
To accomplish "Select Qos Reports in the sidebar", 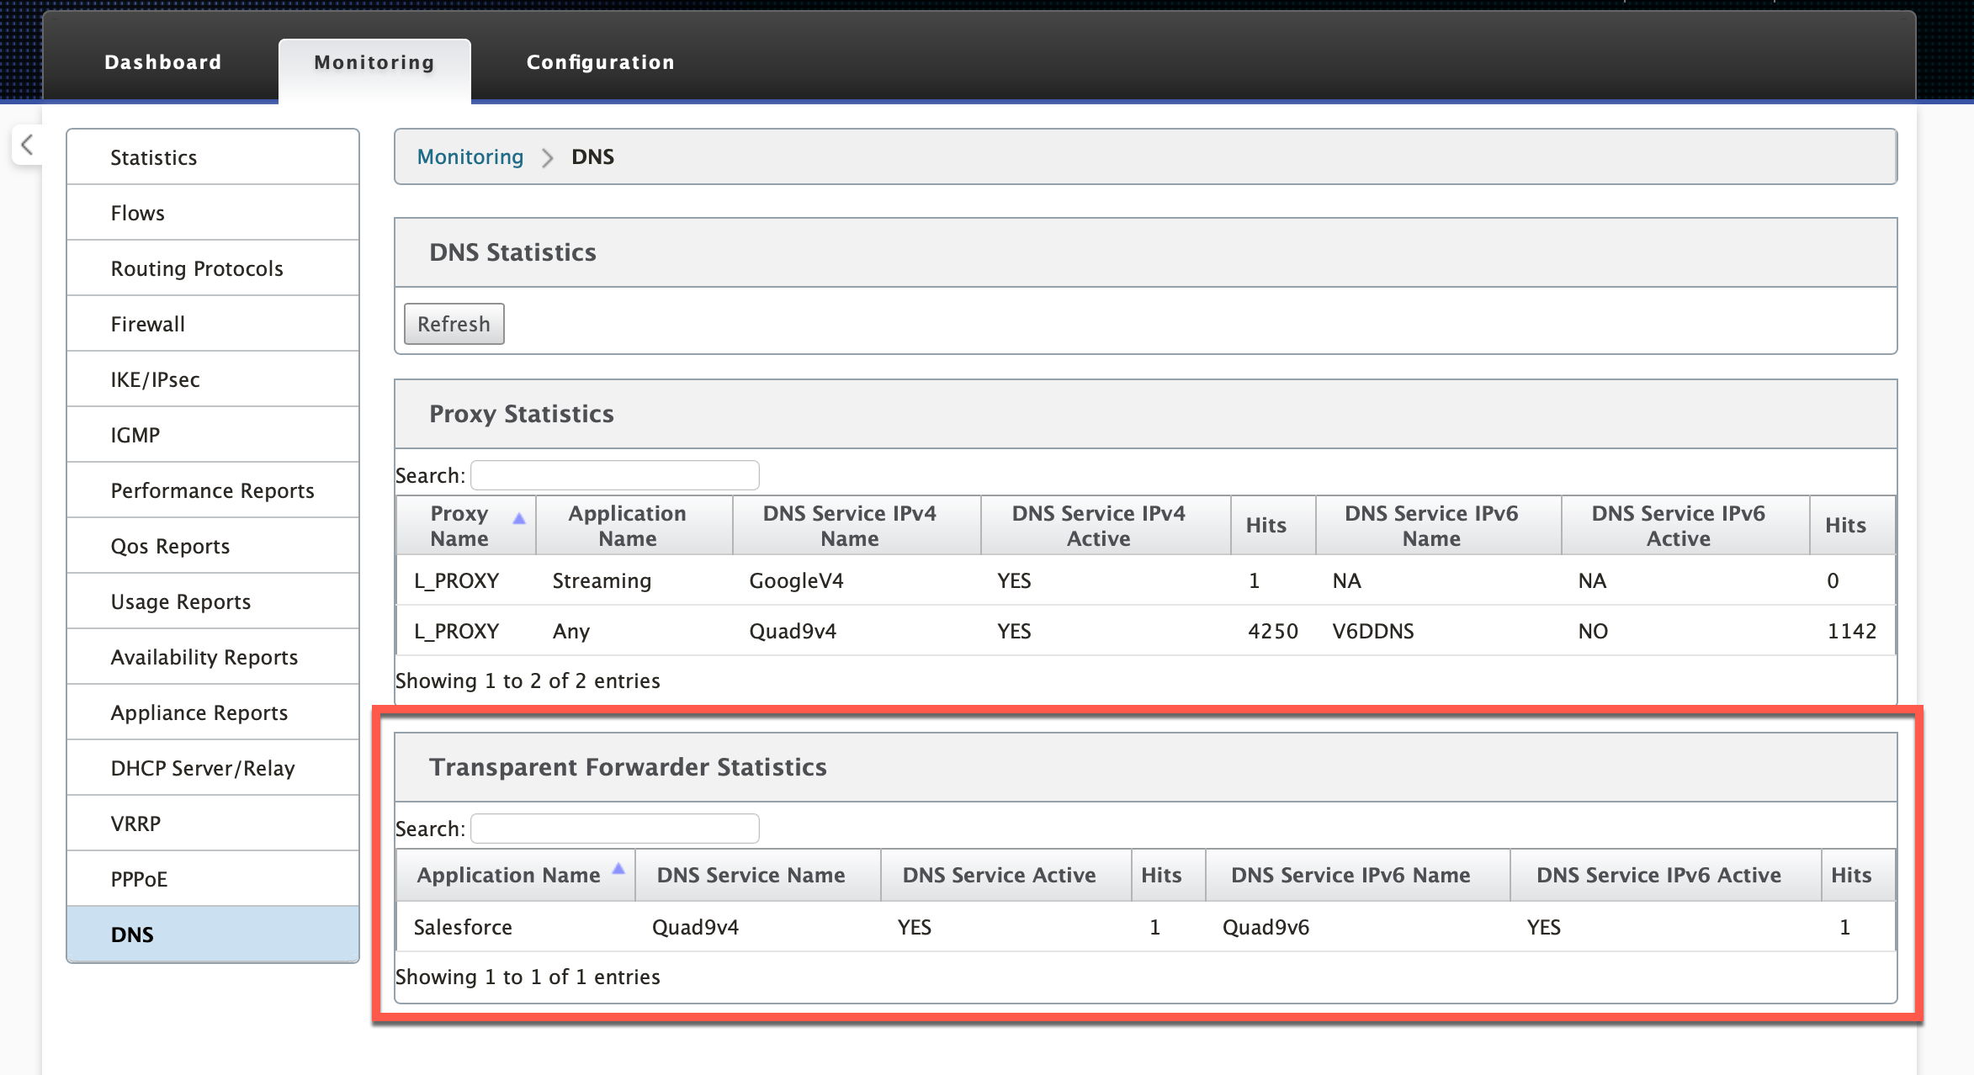I will (213, 546).
